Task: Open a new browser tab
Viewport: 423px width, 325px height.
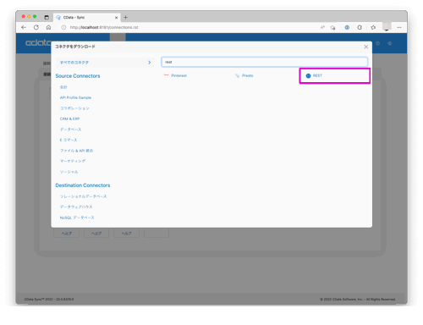Action: (126, 18)
